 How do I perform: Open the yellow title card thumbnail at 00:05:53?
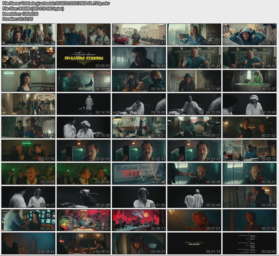(x=84, y=58)
